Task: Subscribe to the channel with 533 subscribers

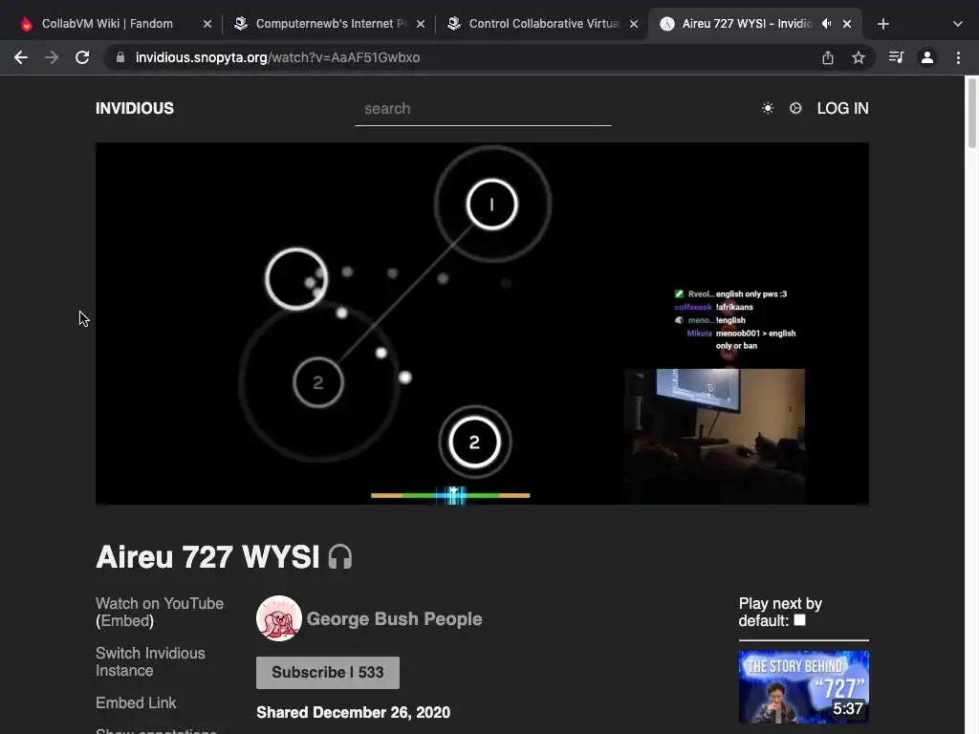Action: tap(328, 672)
